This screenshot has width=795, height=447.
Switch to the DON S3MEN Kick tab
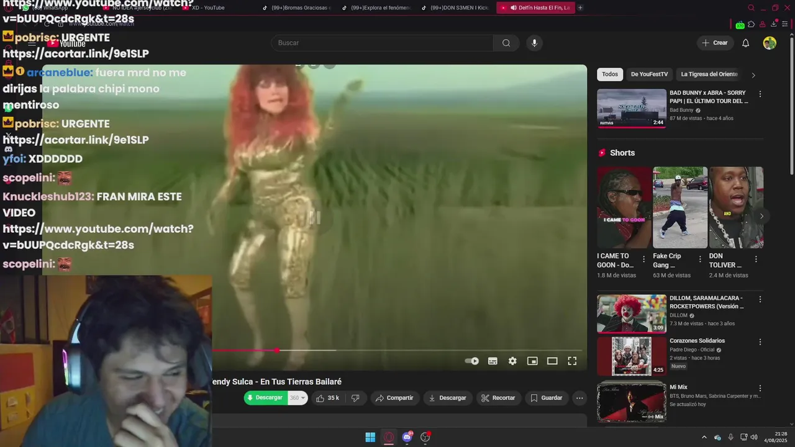pyautogui.click(x=456, y=8)
